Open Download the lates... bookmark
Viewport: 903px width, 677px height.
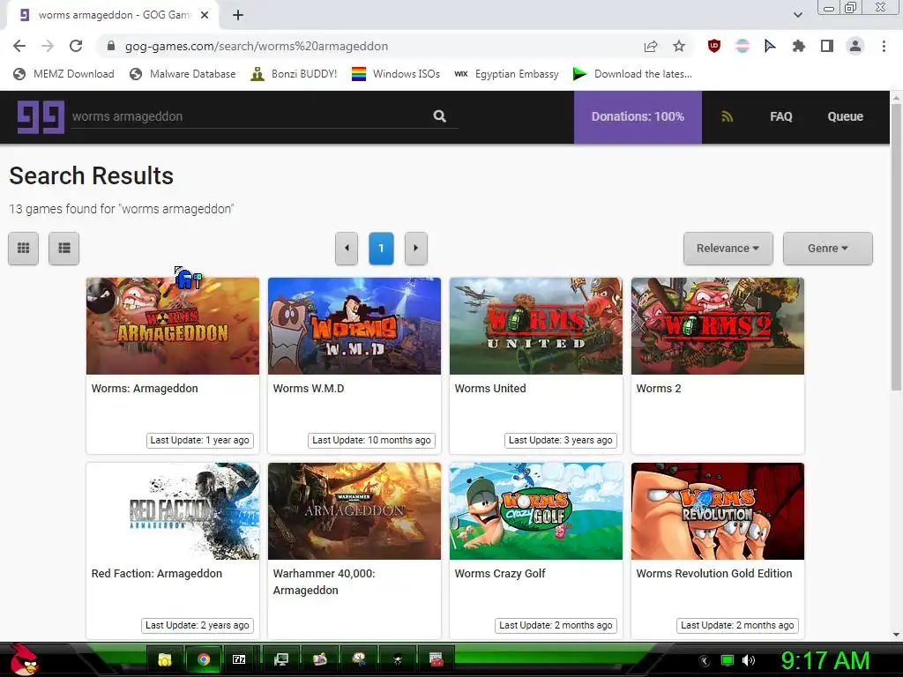633,74
